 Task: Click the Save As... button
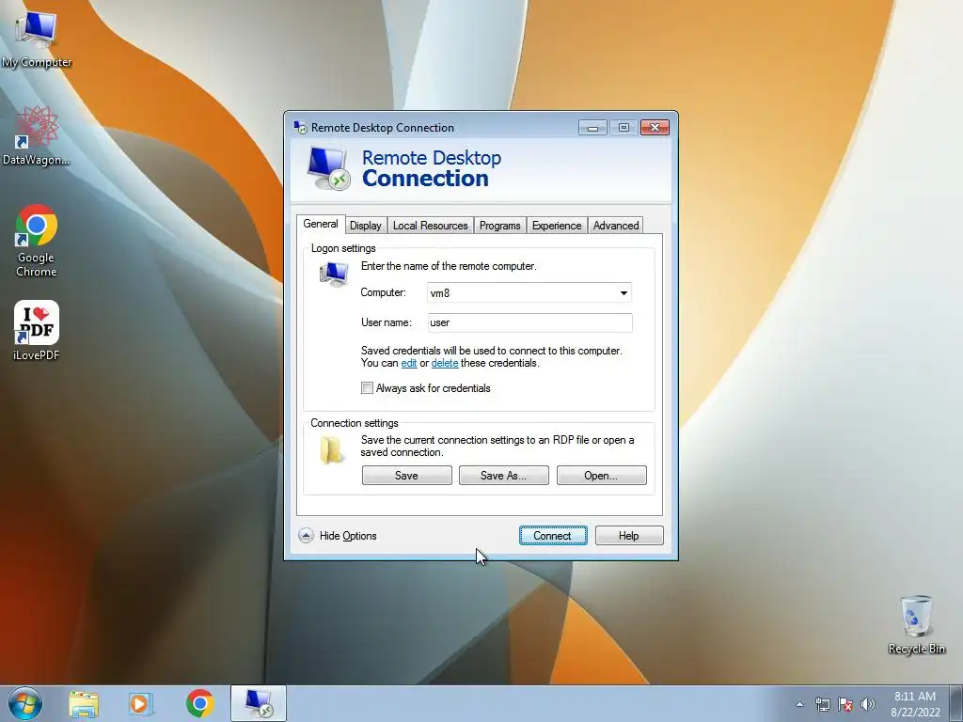pyautogui.click(x=504, y=475)
